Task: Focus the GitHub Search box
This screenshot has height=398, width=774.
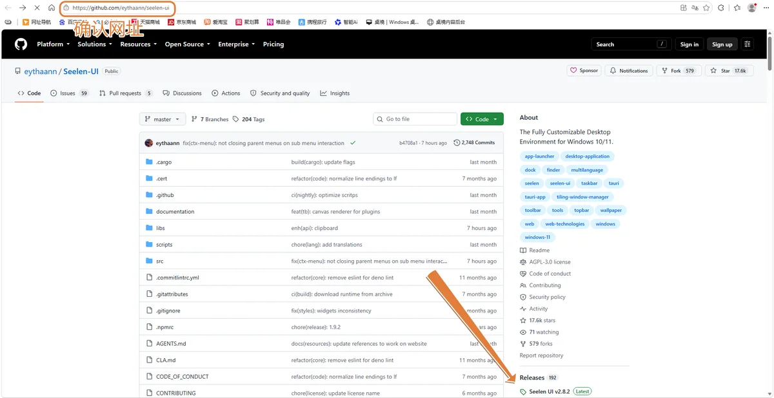Action: [630, 44]
